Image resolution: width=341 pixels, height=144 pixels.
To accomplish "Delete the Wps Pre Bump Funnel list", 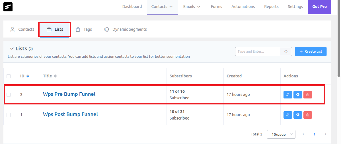I will [308, 94].
